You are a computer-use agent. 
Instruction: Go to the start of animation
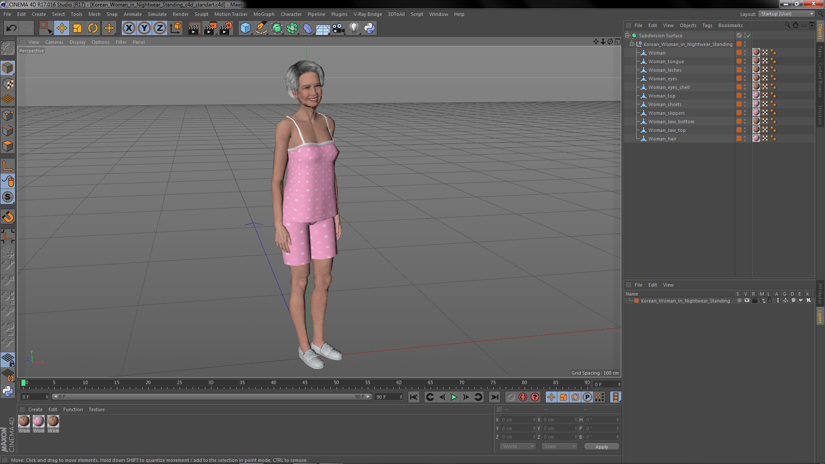413,397
